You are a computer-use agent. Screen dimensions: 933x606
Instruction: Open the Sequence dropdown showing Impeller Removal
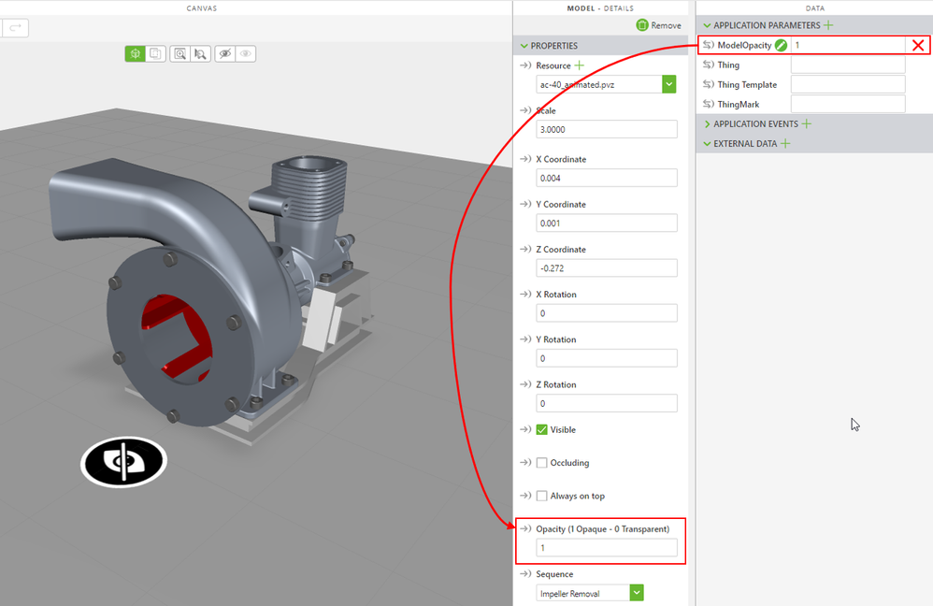[x=637, y=593]
